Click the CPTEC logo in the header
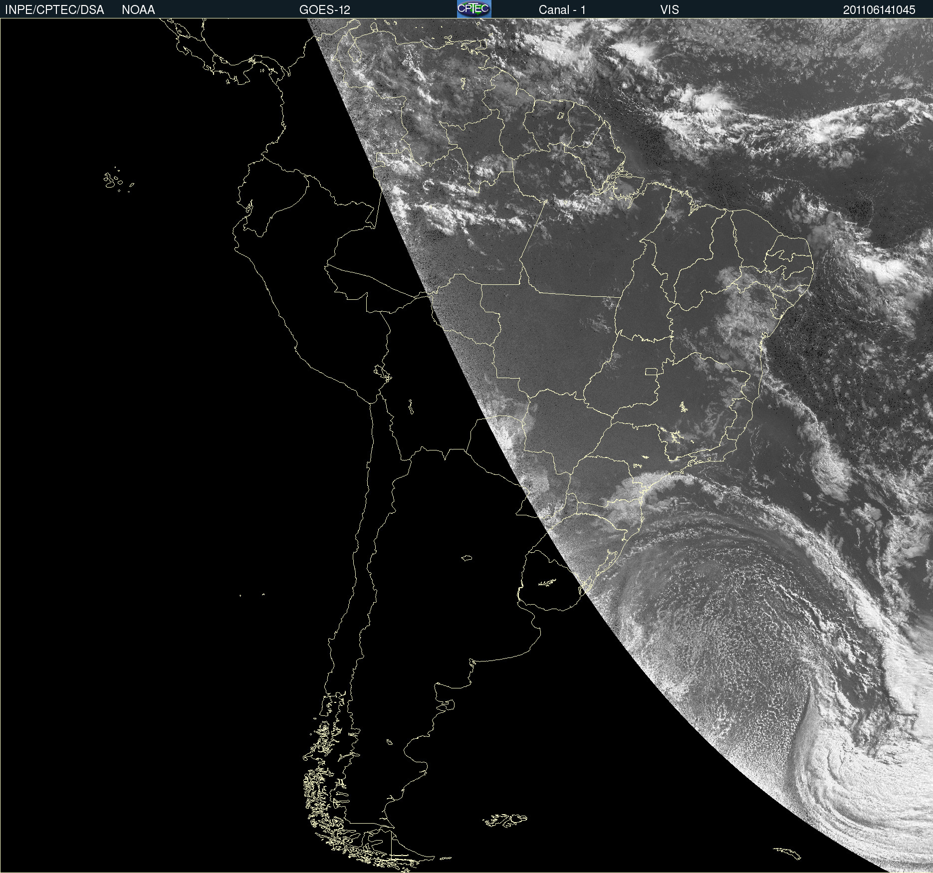933x873 pixels. (x=474, y=9)
